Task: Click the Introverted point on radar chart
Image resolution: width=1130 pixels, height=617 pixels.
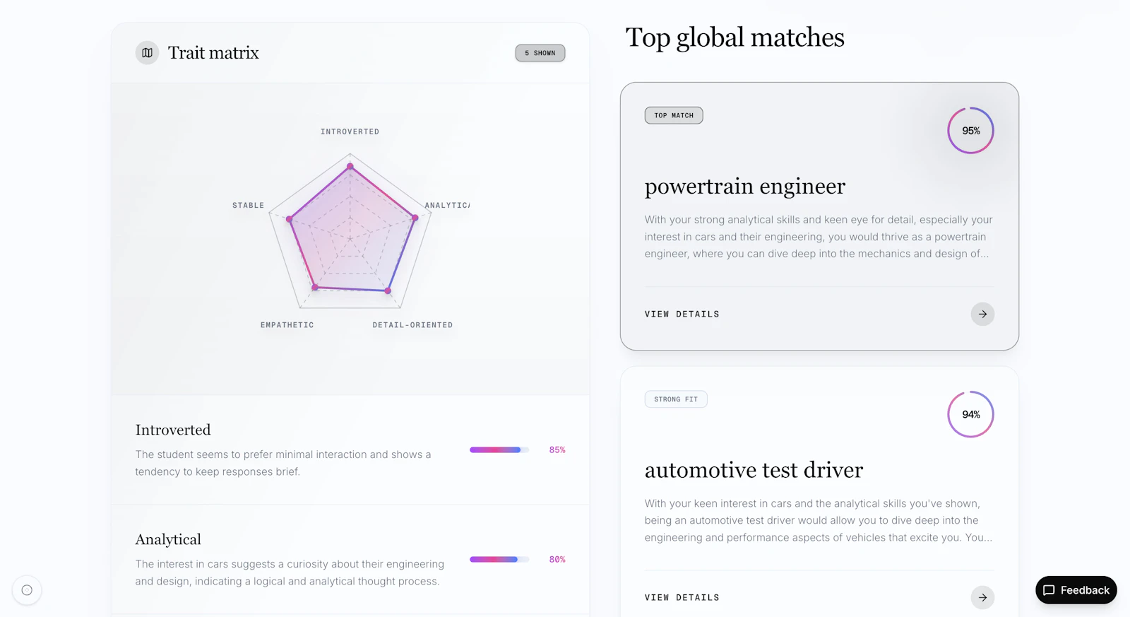Action: (350, 167)
